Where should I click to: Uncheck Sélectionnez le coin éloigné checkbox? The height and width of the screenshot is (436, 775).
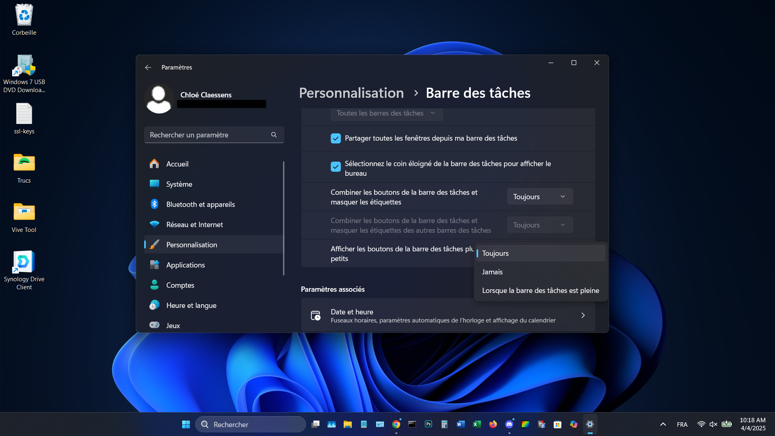click(336, 166)
